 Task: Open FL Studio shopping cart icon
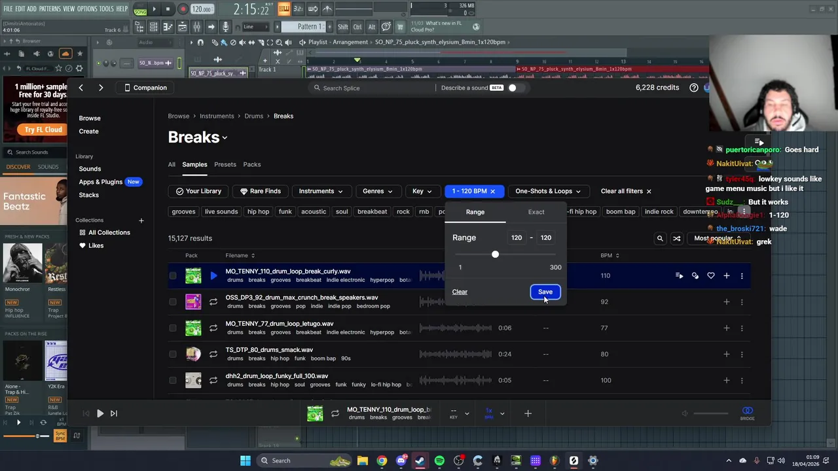click(401, 27)
